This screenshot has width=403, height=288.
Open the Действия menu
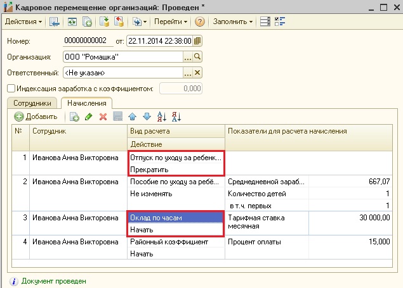tap(23, 22)
